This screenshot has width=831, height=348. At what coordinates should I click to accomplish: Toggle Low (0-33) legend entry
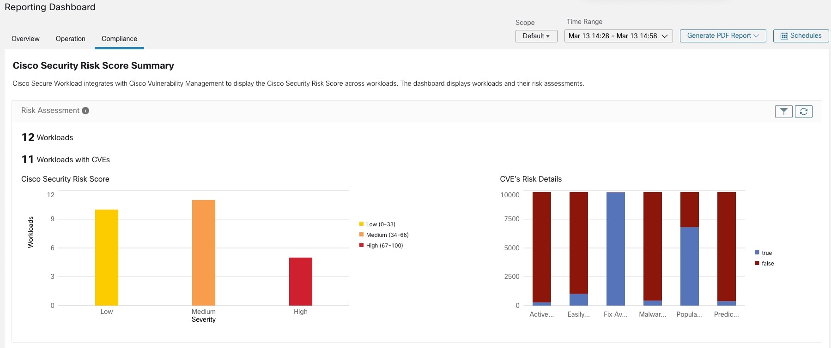377,224
